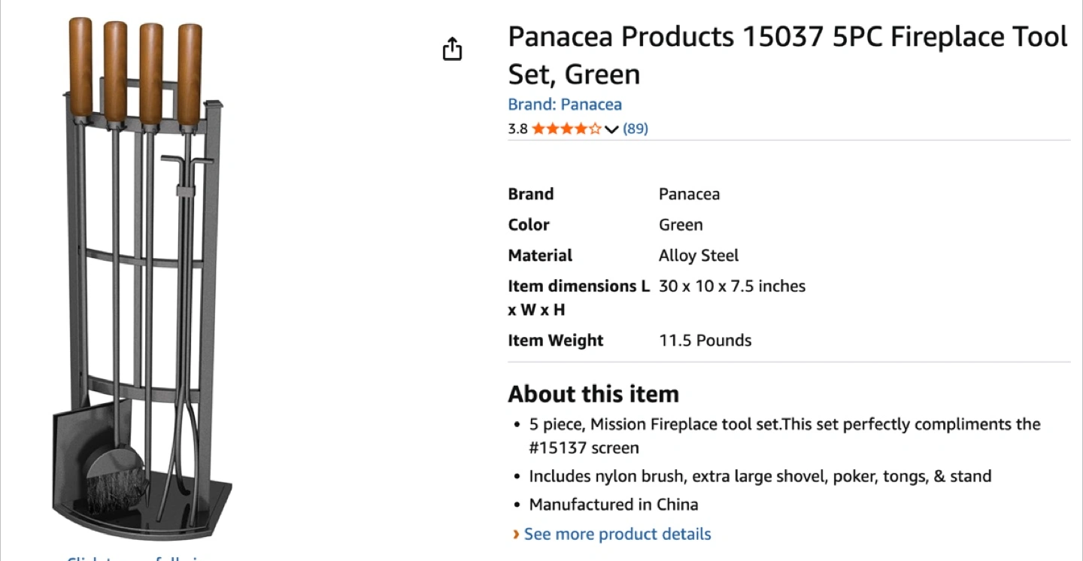The width and height of the screenshot is (1083, 561).
Task: Click the 30 x 10 x 7.5 inches dimensions value
Action: (x=732, y=287)
